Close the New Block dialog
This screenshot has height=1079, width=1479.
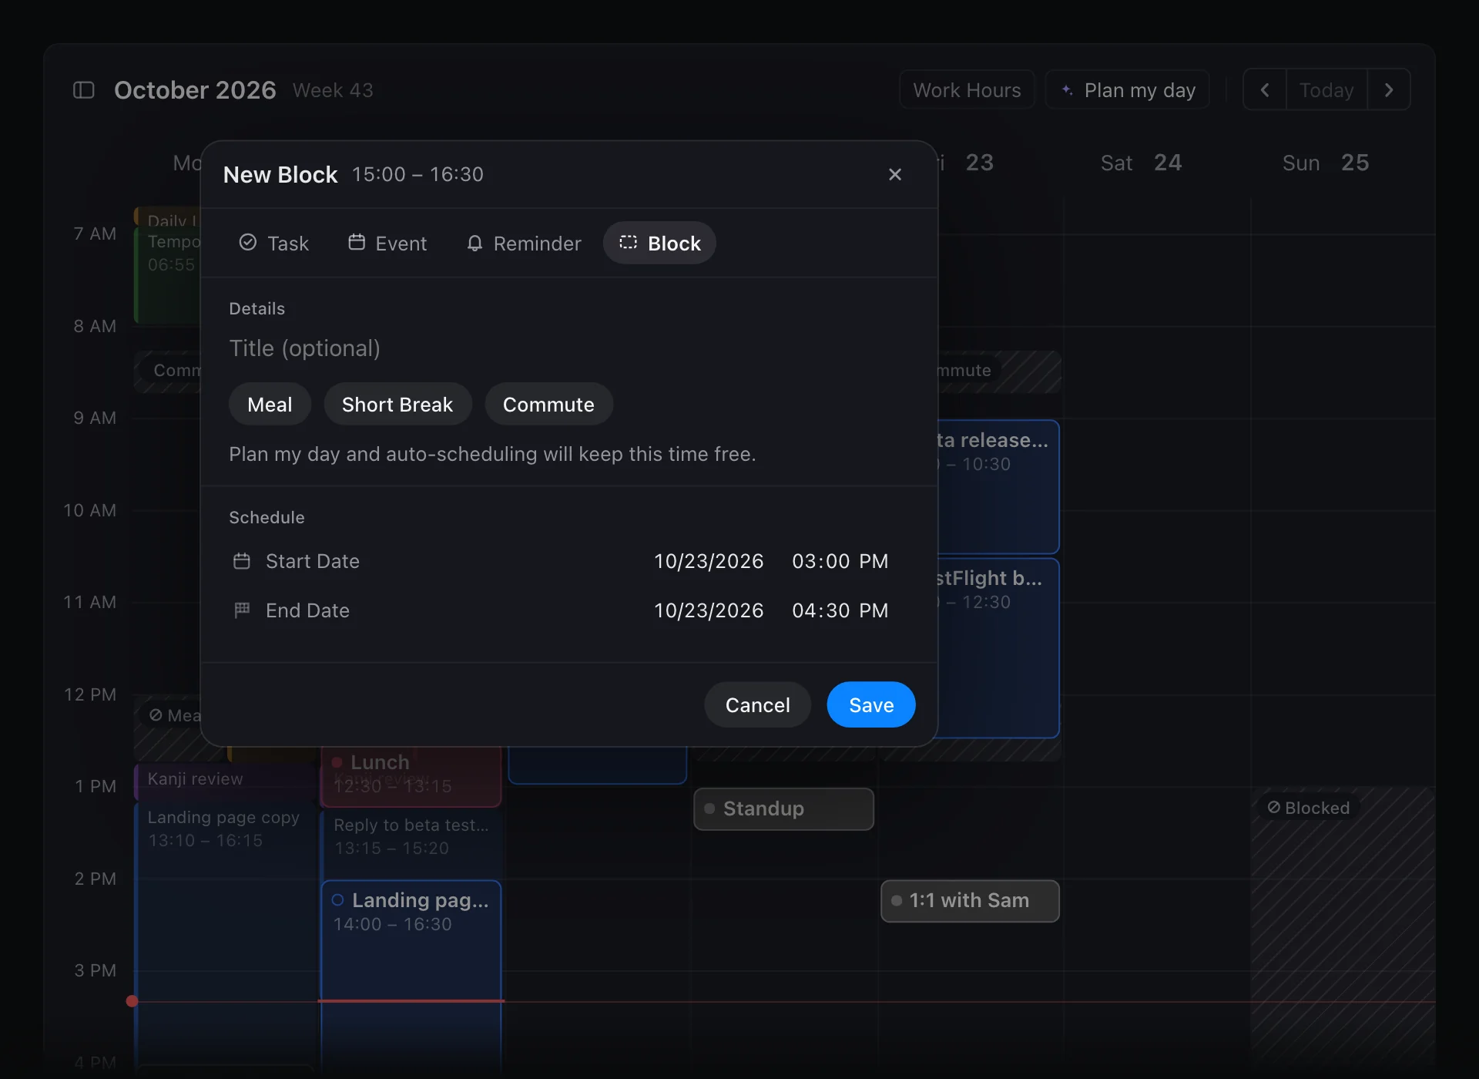pyautogui.click(x=894, y=175)
